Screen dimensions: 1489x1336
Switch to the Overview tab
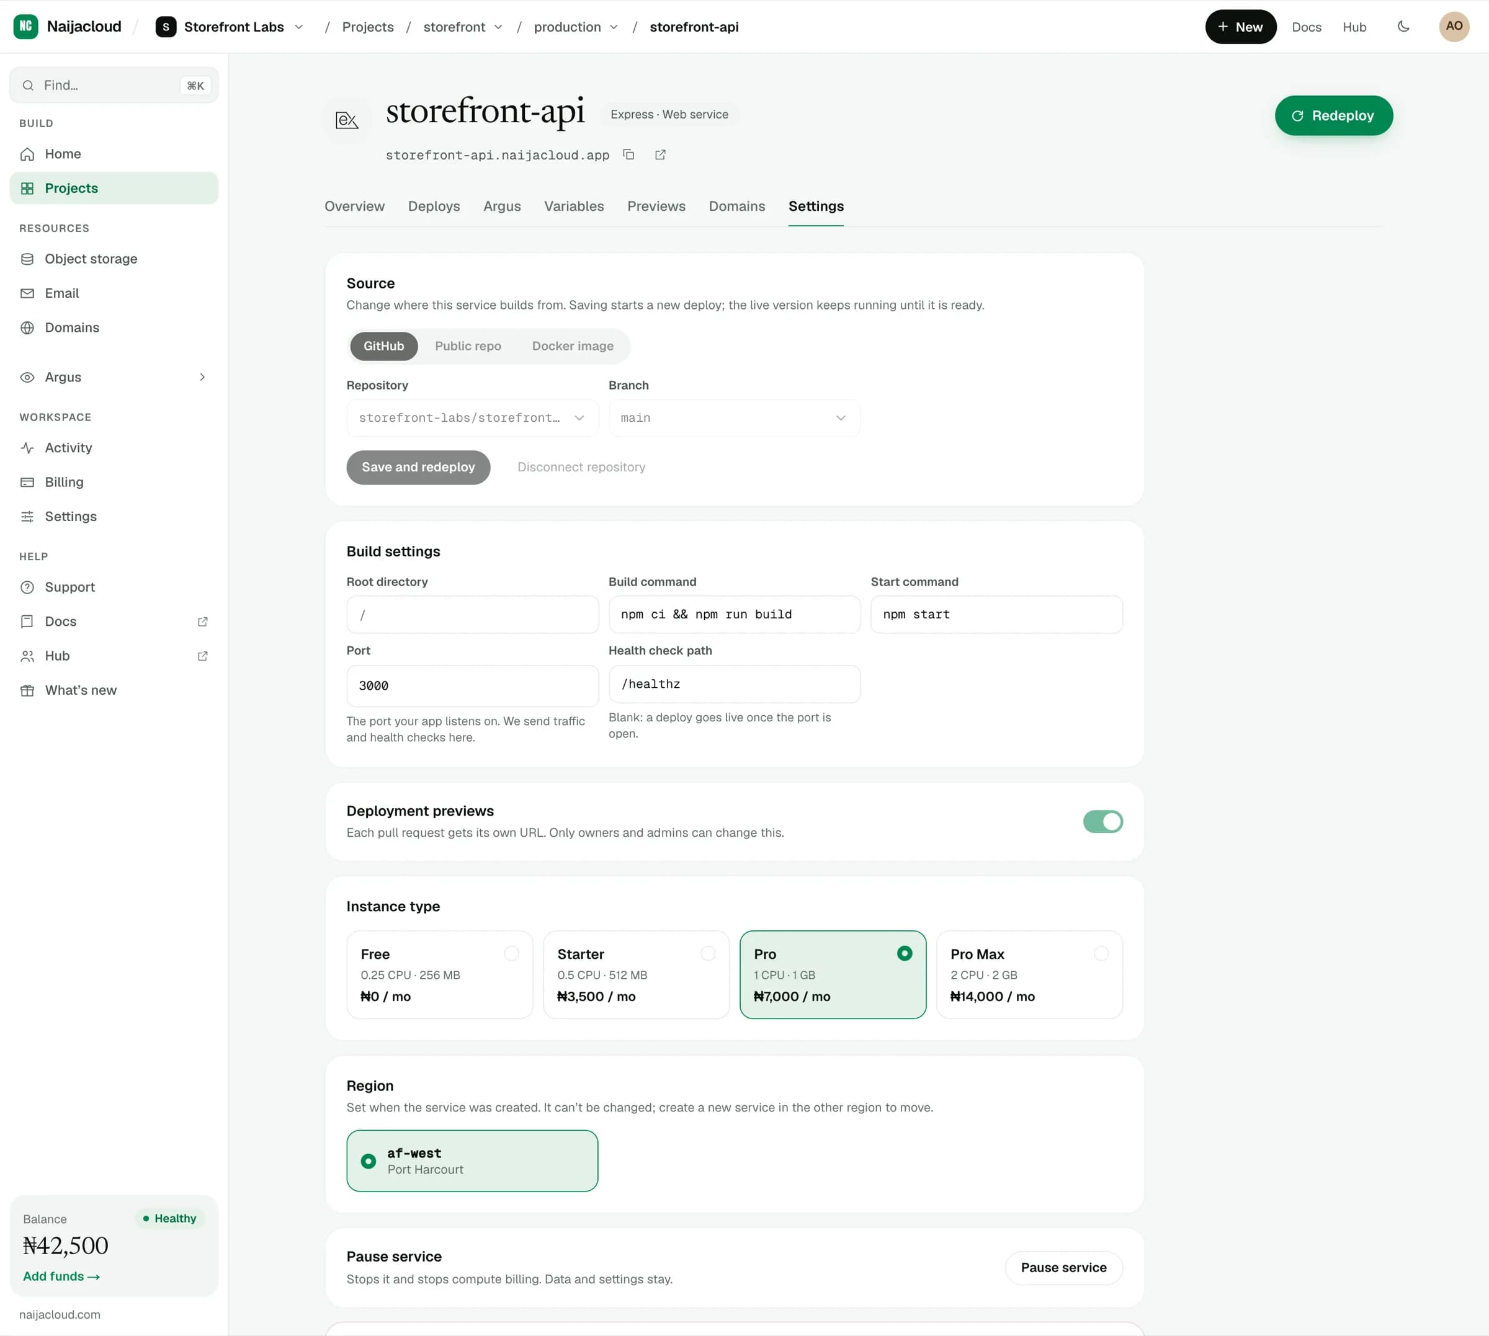pyautogui.click(x=355, y=207)
